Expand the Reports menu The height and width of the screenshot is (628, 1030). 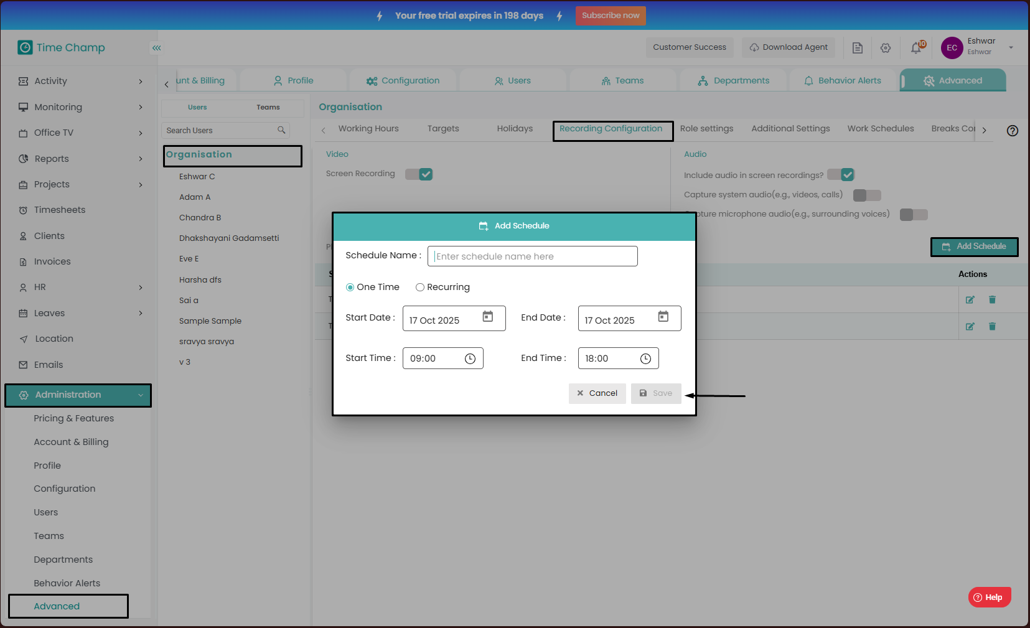click(141, 159)
